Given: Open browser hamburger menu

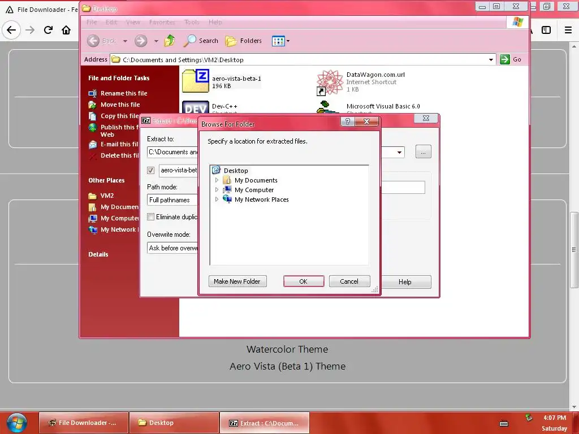Looking at the screenshot, I should [x=568, y=30].
